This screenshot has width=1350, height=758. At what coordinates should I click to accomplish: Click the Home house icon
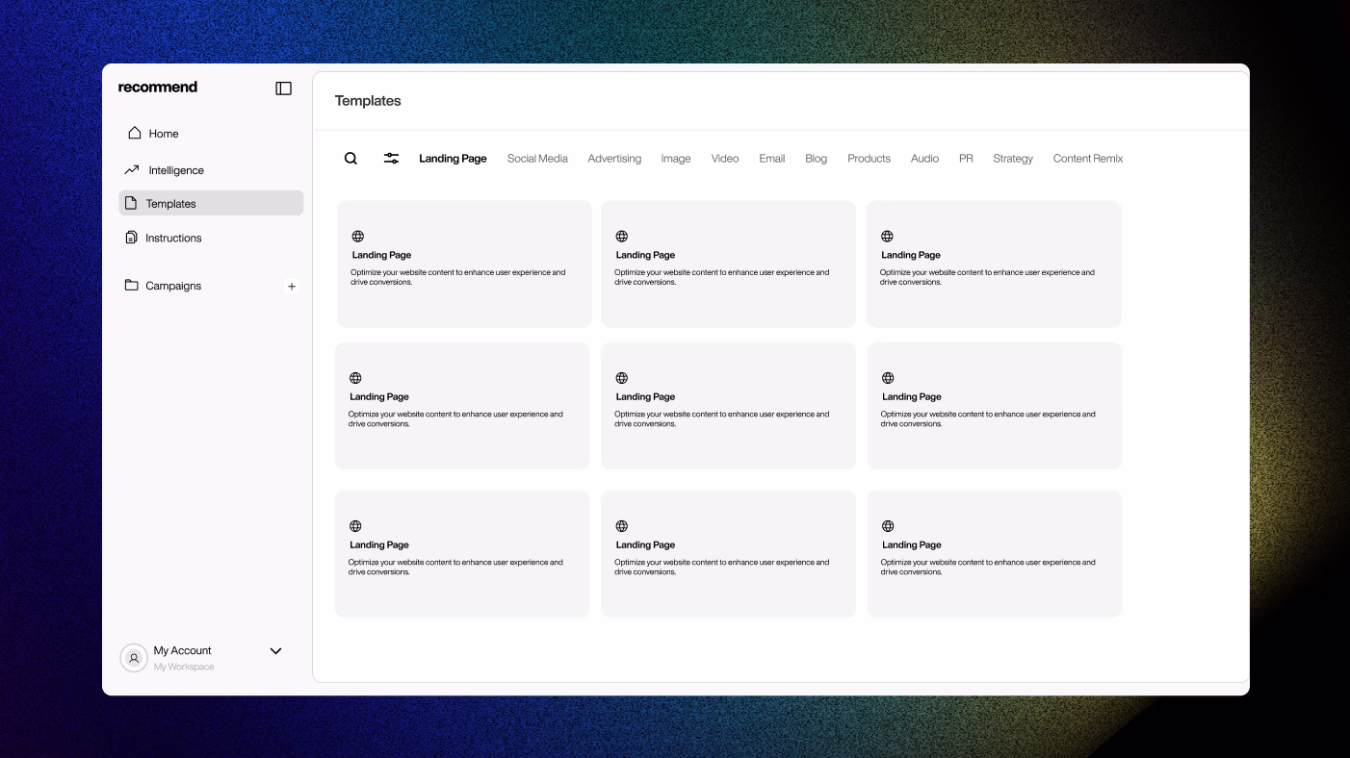click(x=135, y=133)
